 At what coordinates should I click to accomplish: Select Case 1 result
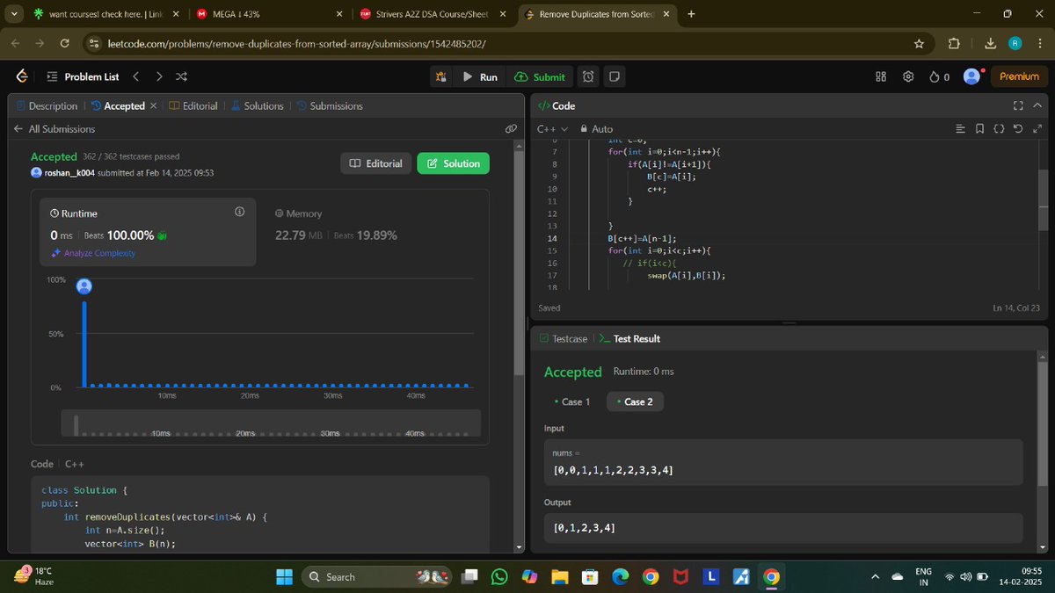(571, 401)
